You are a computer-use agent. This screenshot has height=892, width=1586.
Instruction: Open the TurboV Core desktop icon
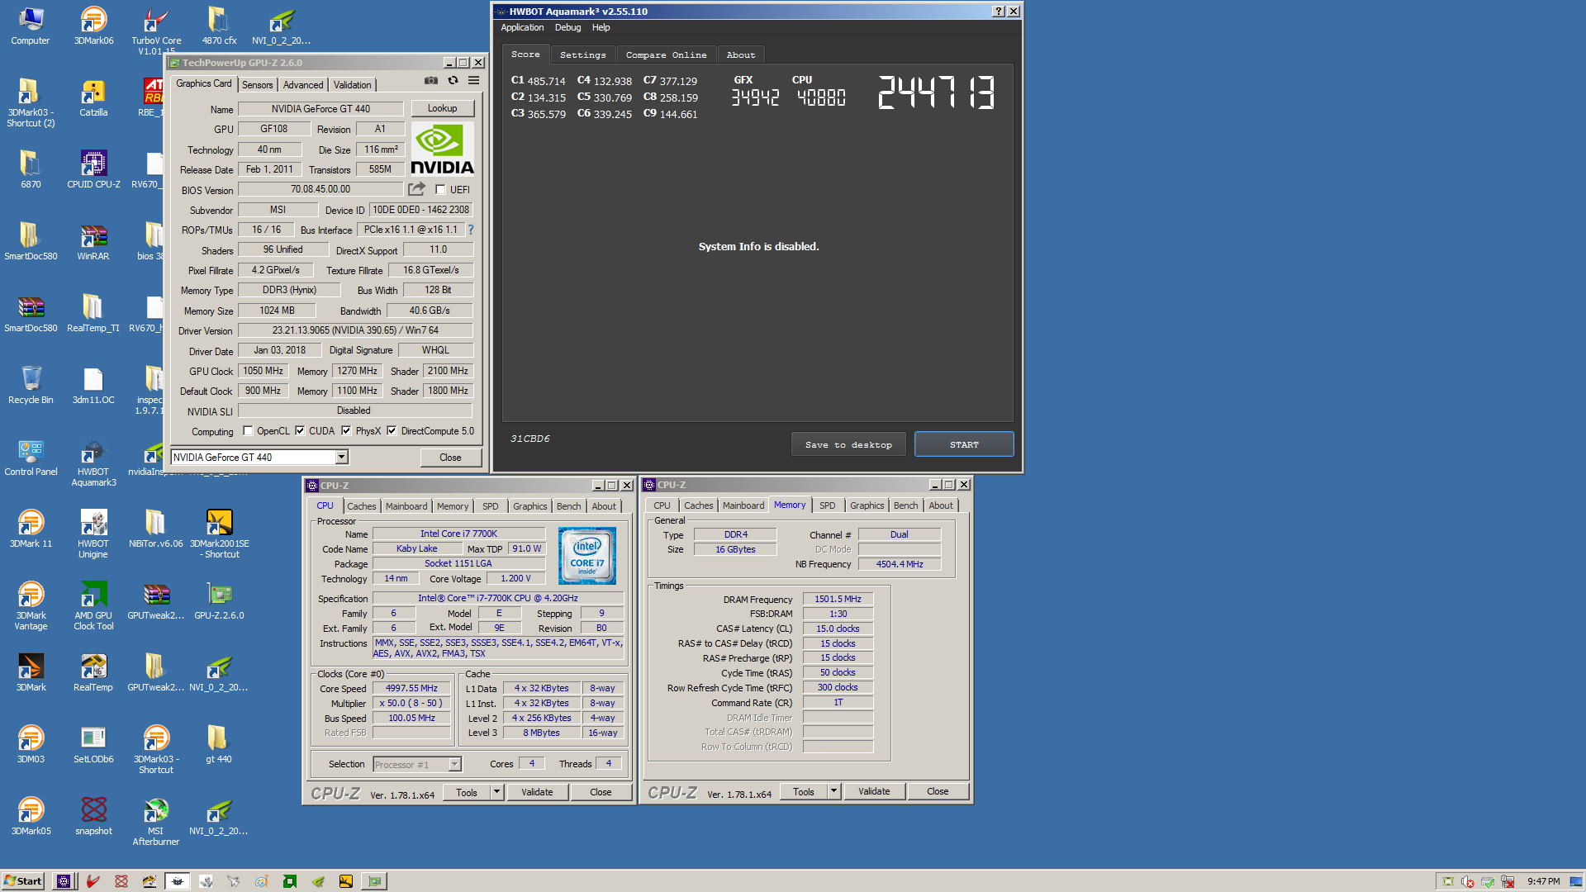click(x=156, y=31)
